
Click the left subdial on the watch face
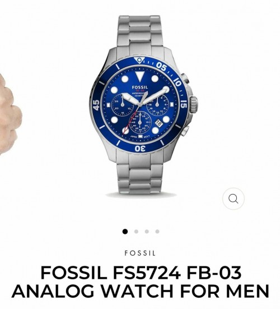click(123, 105)
